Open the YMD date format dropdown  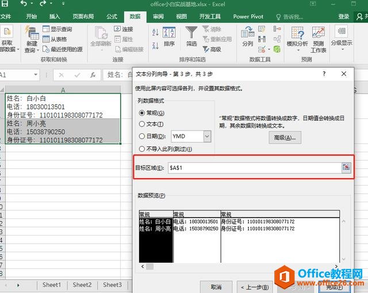click(x=207, y=136)
